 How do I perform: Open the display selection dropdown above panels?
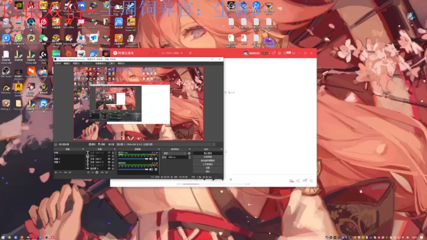(165, 145)
